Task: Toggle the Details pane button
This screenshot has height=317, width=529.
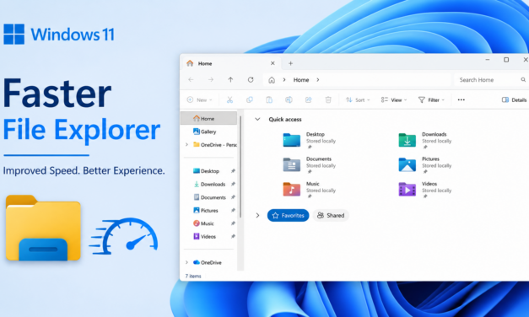Action: tap(514, 99)
